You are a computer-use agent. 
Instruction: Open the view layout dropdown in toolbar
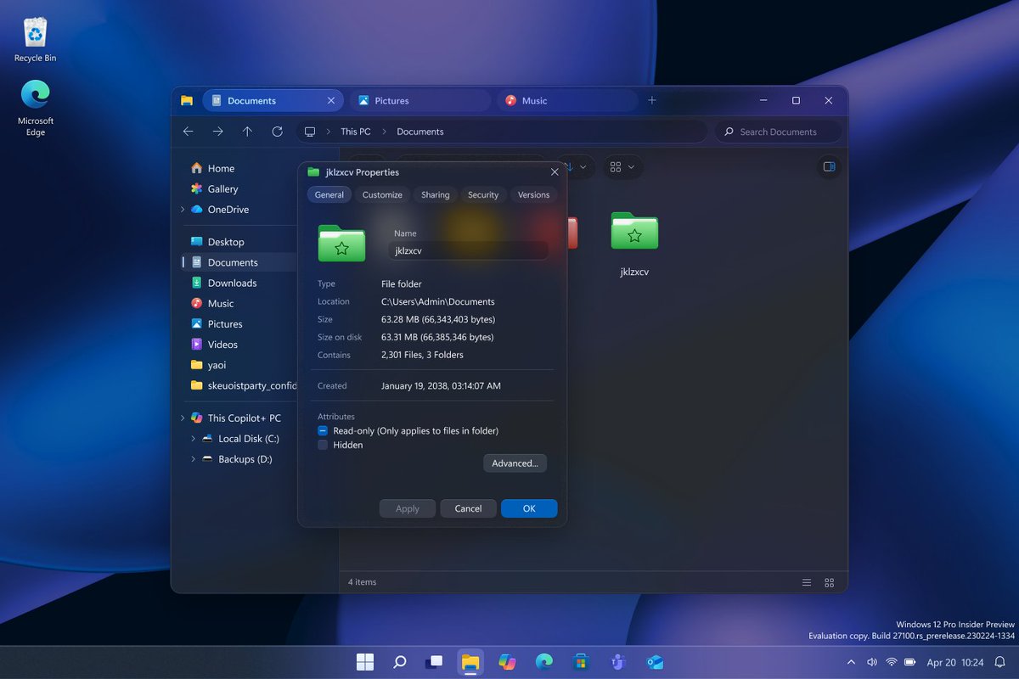[623, 167]
